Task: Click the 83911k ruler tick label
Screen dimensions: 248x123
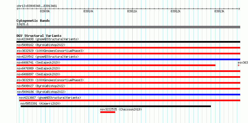Action: tap(132, 11)
